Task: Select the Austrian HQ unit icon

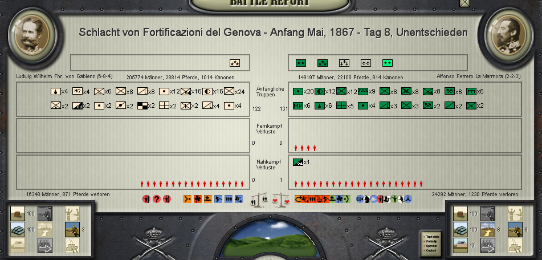Action: [77, 91]
